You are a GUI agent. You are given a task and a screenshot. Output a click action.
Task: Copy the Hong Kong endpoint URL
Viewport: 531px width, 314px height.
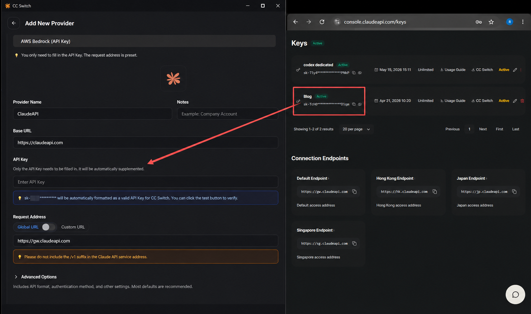[x=435, y=192]
